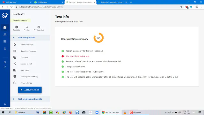
Task: Open the VLC cone taskbar icon
Action: (125, 112)
